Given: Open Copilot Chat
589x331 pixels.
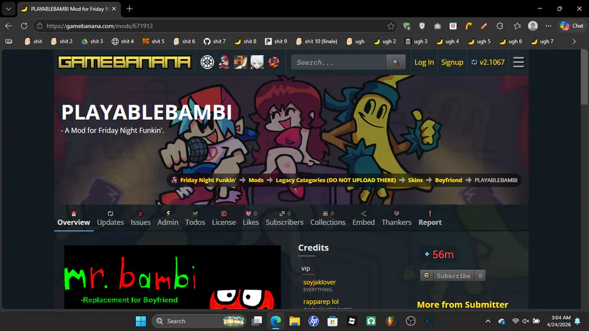Looking at the screenshot, I should (571, 26).
